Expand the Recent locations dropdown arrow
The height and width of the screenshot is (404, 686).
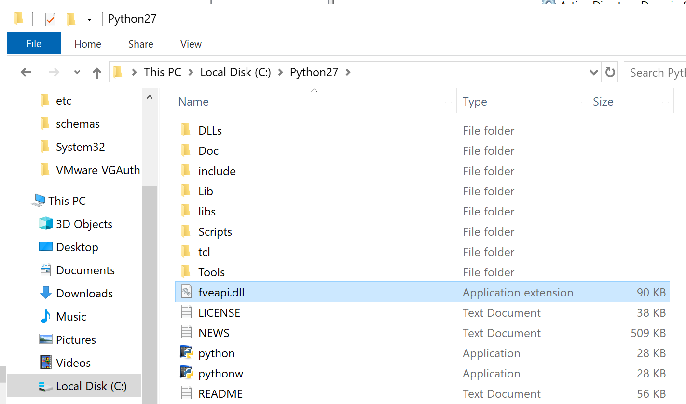77,73
